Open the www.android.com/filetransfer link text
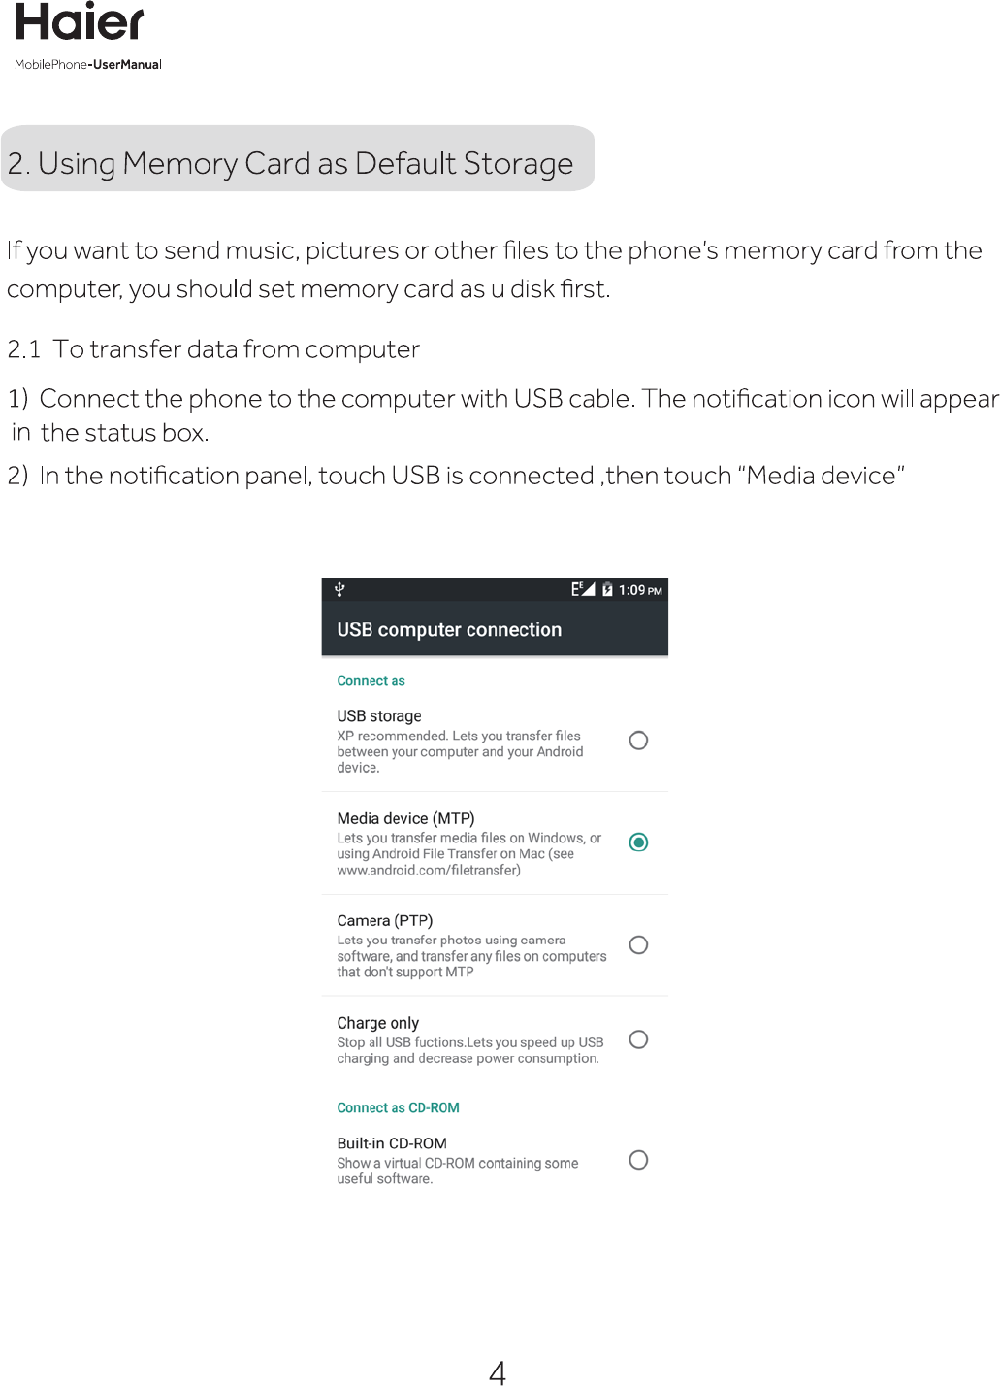 pos(429,871)
